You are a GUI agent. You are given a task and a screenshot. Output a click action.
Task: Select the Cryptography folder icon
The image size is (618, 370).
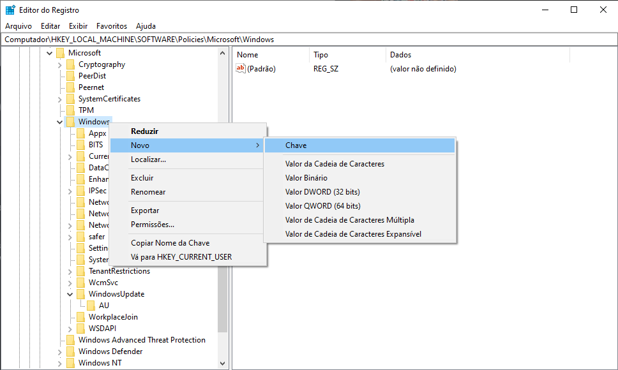[x=70, y=64]
